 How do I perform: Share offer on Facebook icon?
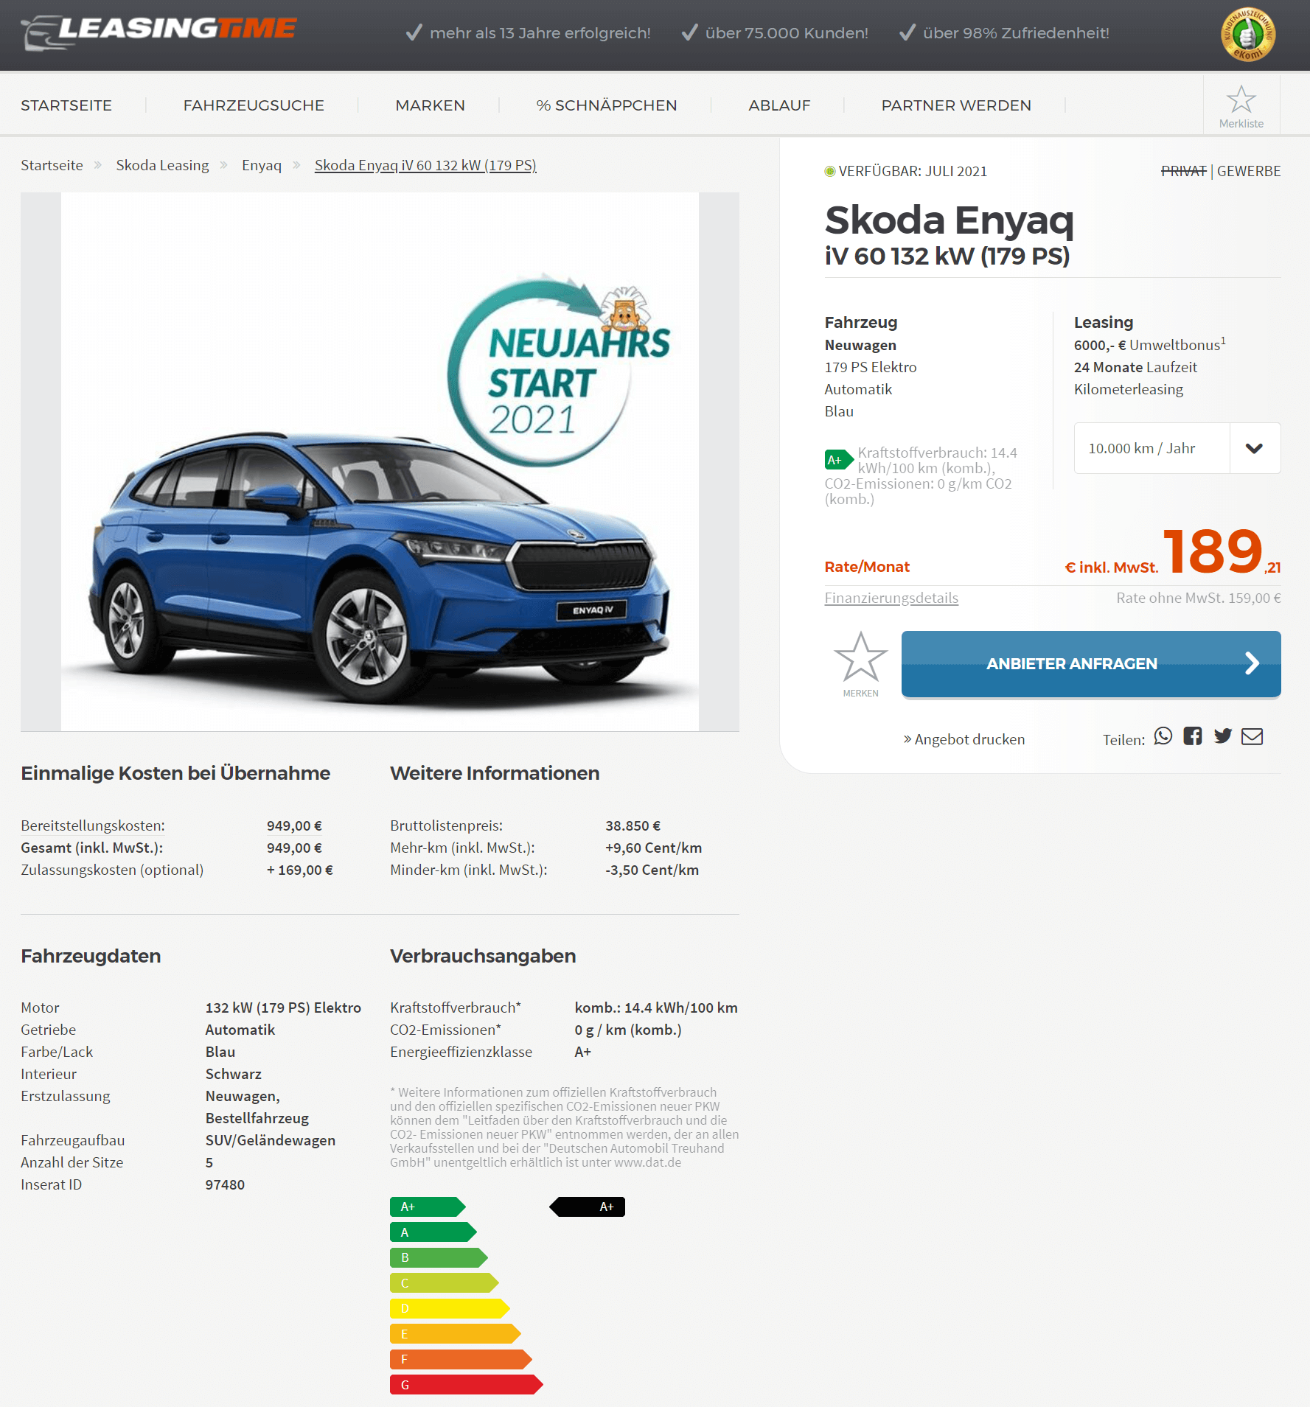pos(1193,736)
